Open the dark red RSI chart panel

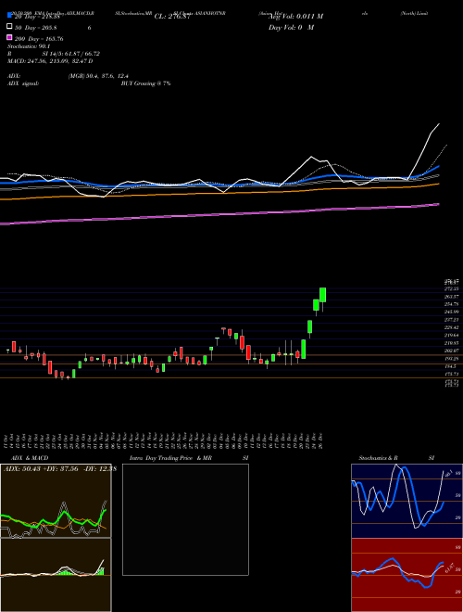click(407, 575)
